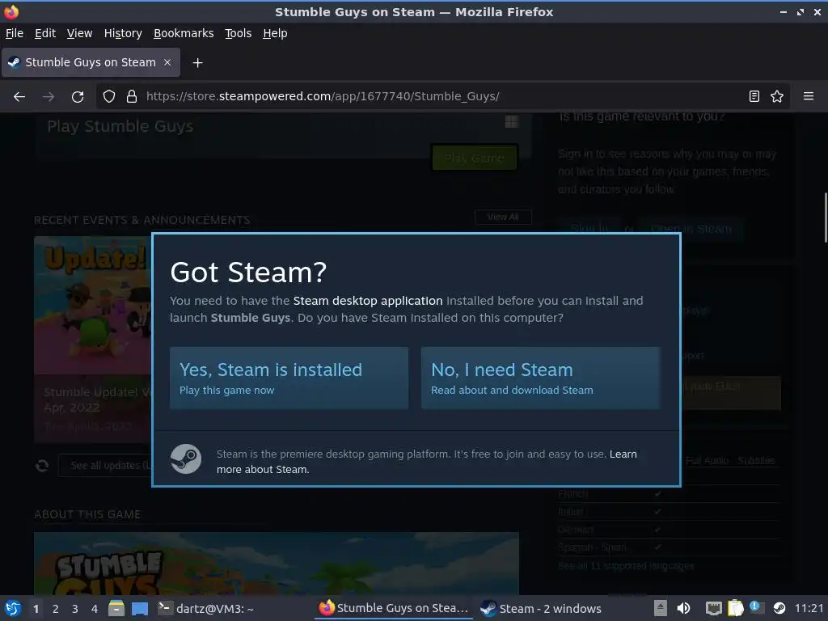This screenshot has width=828, height=621.
Task: Click the "Got Steam?" dialog heading
Action: (248, 272)
